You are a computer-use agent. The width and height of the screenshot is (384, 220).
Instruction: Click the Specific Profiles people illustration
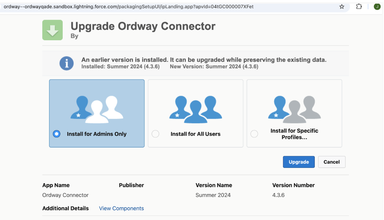295,109
